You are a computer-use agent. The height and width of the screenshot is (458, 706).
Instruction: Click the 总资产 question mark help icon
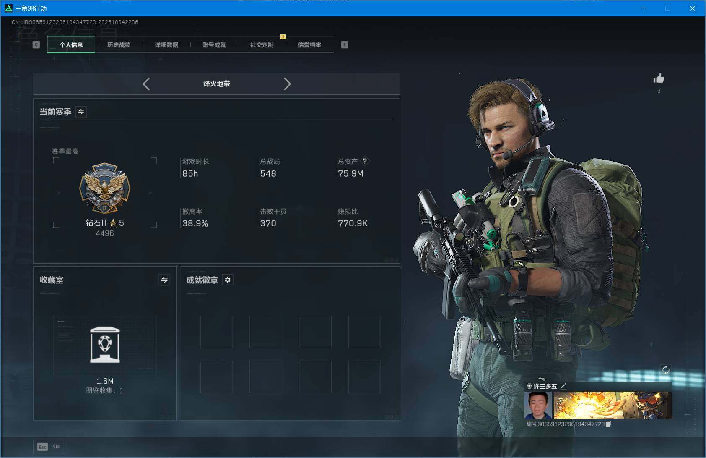pos(365,161)
